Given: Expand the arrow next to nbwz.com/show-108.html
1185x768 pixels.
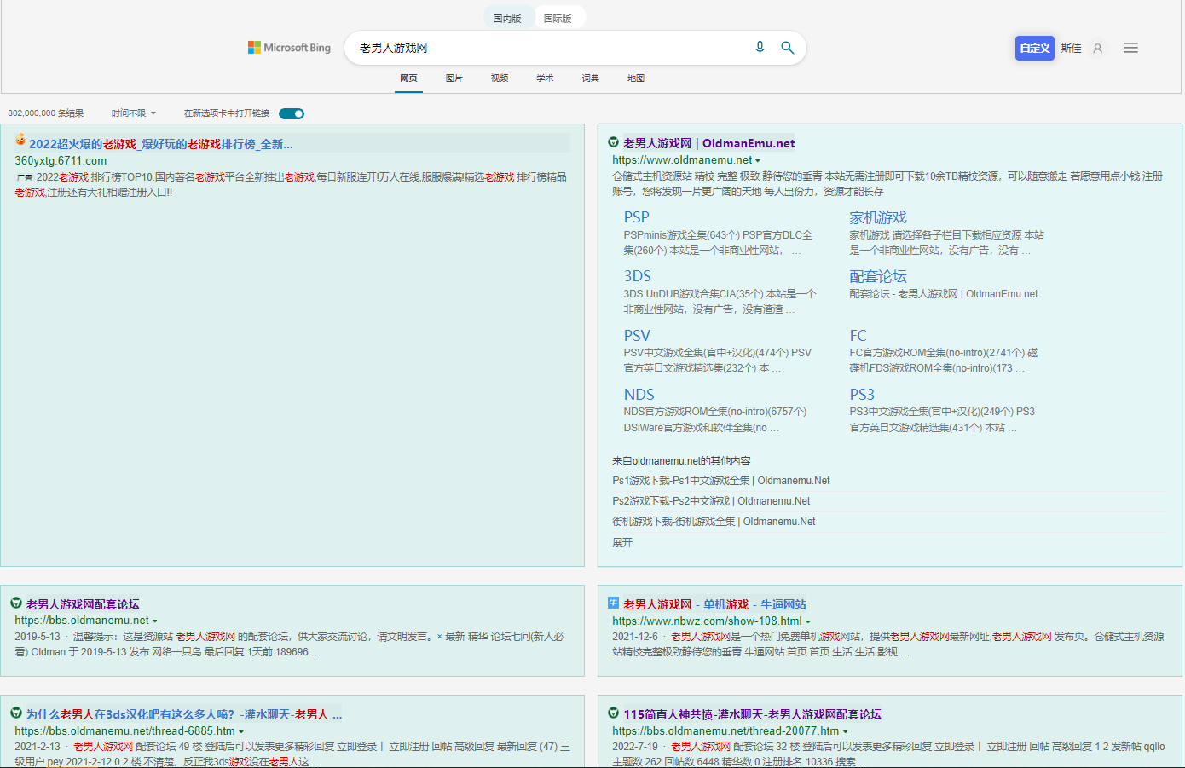Looking at the screenshot, I should [x=808, y=621].
